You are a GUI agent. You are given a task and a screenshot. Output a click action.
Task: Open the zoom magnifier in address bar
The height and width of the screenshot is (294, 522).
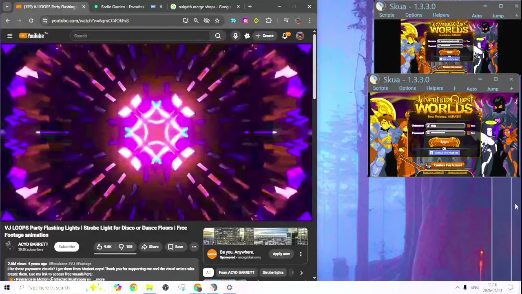coord(196,20)
